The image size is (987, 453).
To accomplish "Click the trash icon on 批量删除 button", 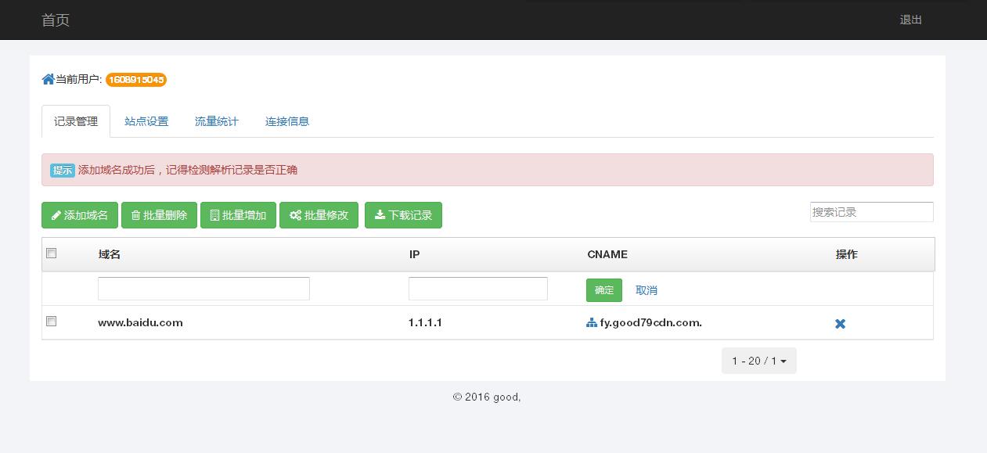I will [x=135, y=215].
